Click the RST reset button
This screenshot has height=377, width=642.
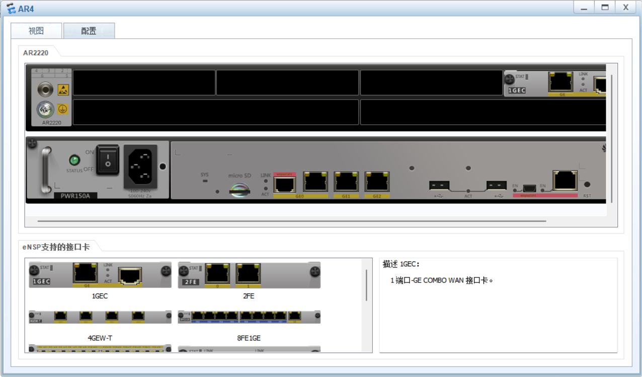tap(587, 184)
